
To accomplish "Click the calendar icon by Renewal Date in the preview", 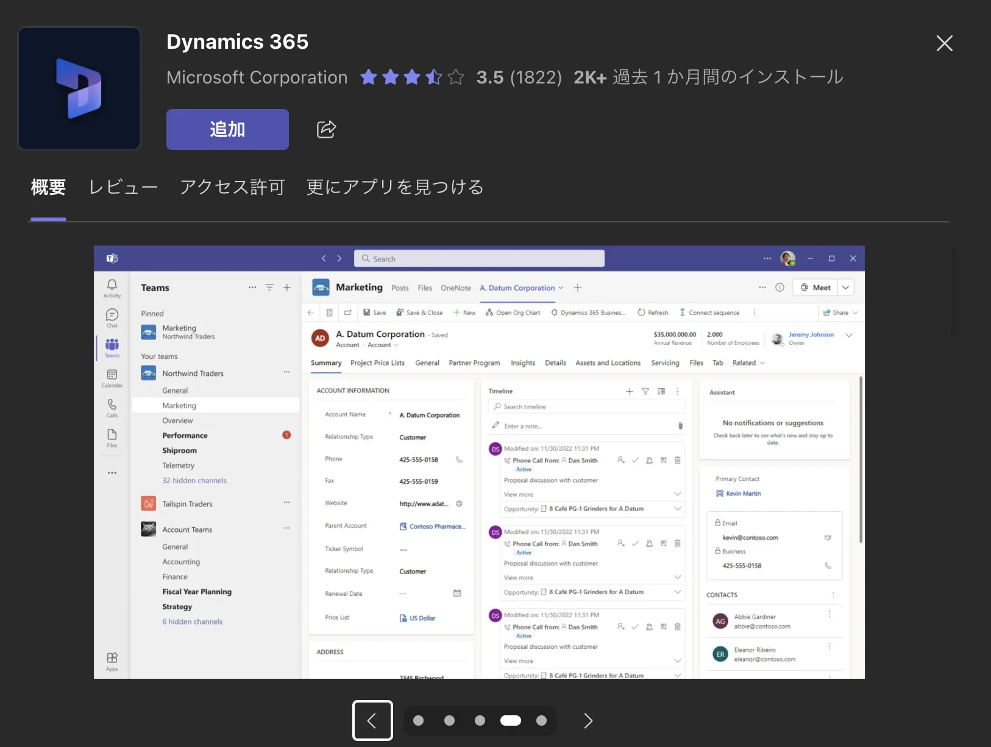I will (457, 593).
